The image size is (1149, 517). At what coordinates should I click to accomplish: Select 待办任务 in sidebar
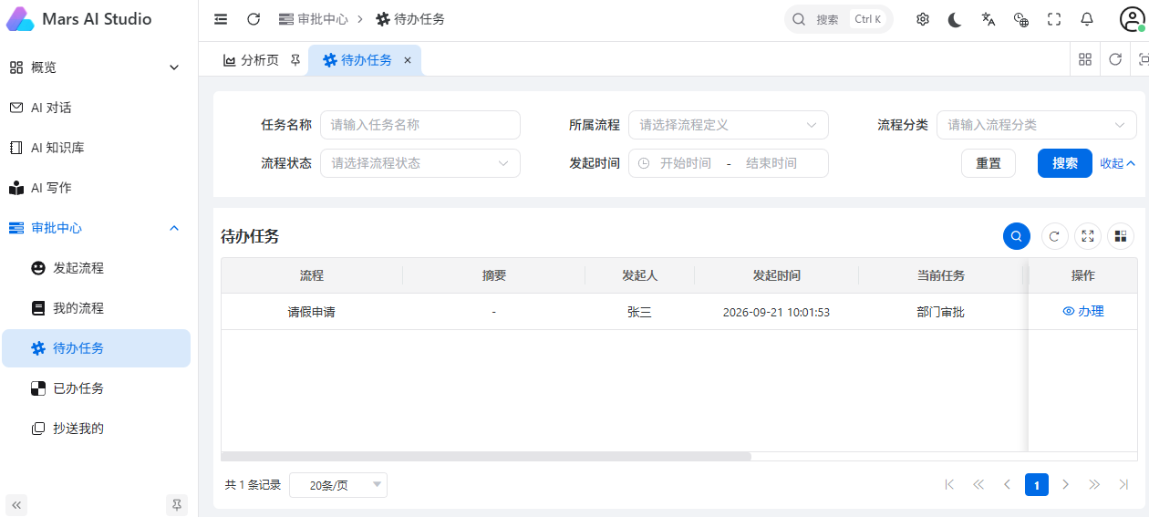[95, 348]
